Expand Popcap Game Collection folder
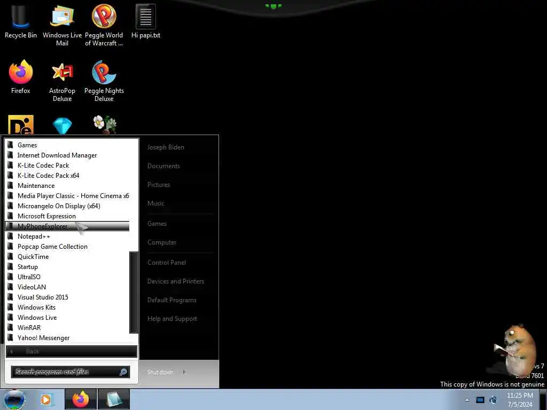 click(x=67, y=247)
